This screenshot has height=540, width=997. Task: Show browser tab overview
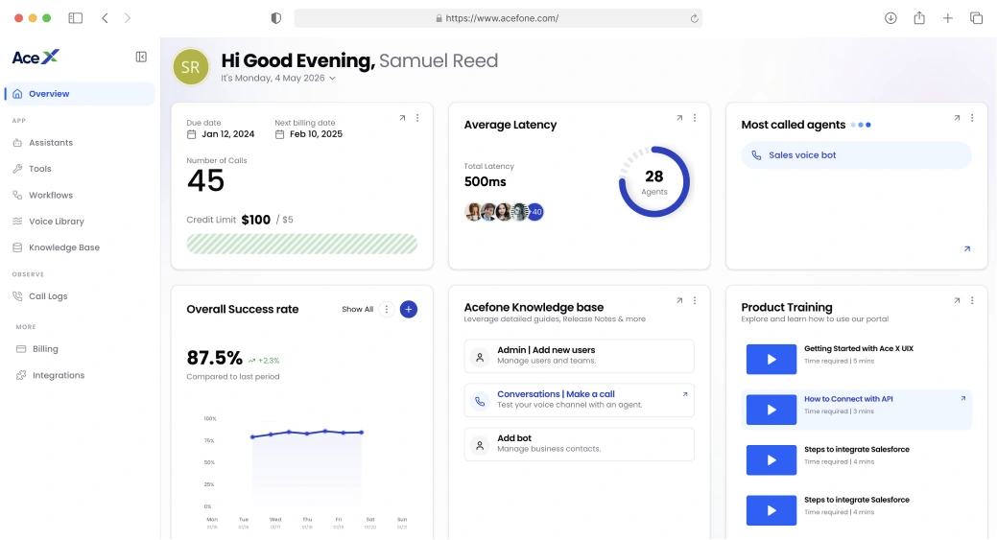976,18
